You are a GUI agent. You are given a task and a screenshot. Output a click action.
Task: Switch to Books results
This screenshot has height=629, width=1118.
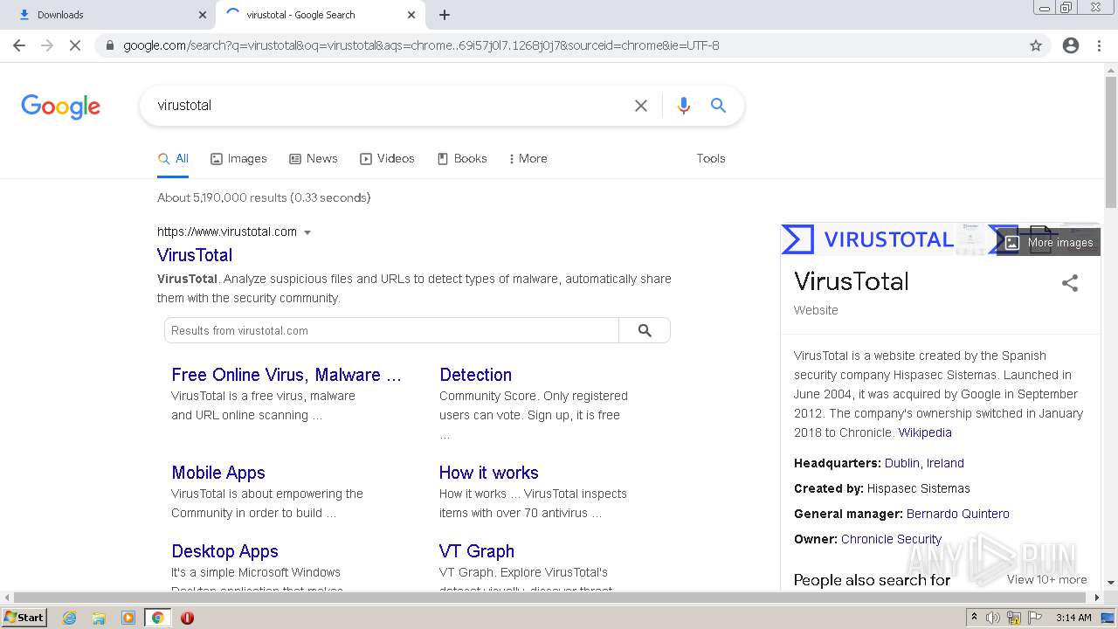[462, 159]
